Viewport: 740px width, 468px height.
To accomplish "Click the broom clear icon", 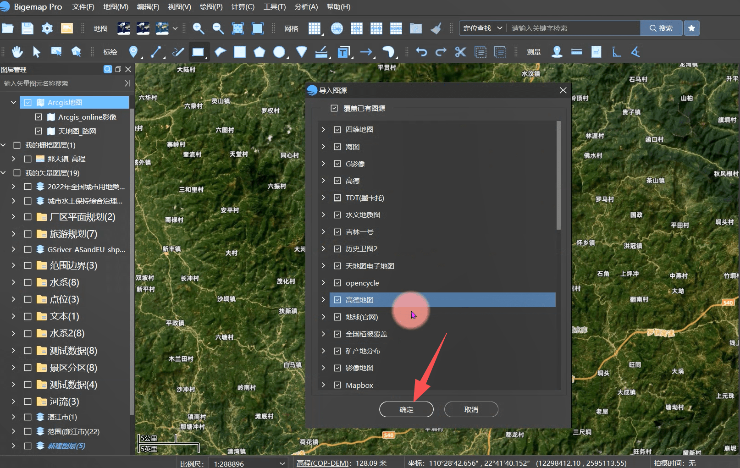I will (x=436, y=28).
